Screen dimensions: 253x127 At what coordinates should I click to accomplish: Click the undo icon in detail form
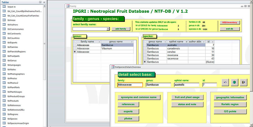pos(225,82)
